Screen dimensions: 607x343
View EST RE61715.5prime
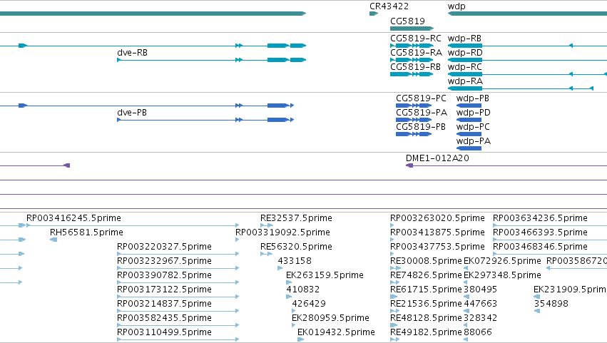tap(426, 290)
